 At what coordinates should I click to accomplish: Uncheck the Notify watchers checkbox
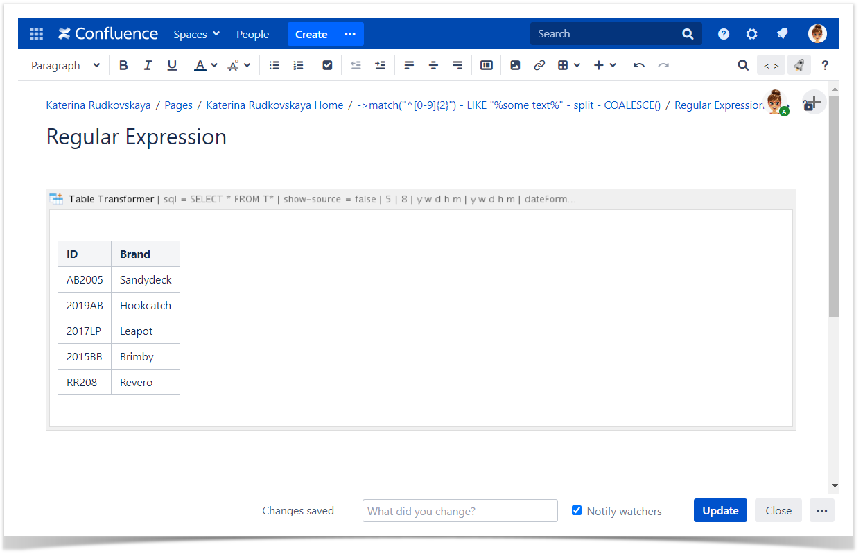(x=577, y=510)
